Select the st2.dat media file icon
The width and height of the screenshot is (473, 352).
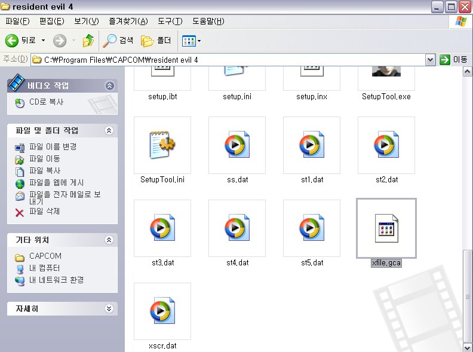[386, 145]
